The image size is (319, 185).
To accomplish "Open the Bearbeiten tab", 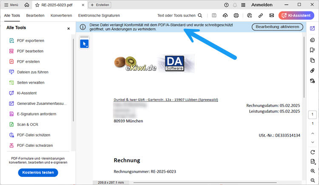I will click(35, 16).
